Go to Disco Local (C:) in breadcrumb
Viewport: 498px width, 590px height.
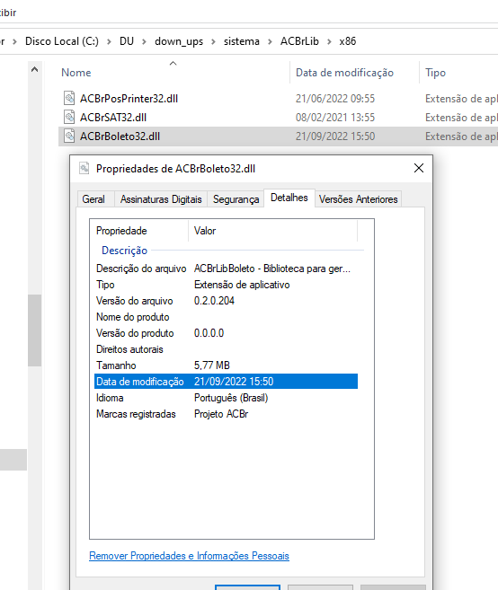click(x=62, y=41)
